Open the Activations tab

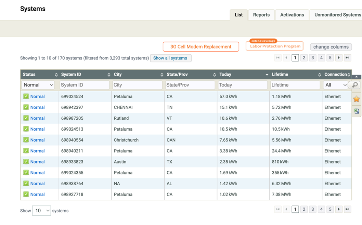(x=292, y=15)
